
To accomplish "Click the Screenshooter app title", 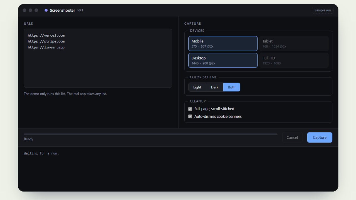I will click(x=63, y=10).
